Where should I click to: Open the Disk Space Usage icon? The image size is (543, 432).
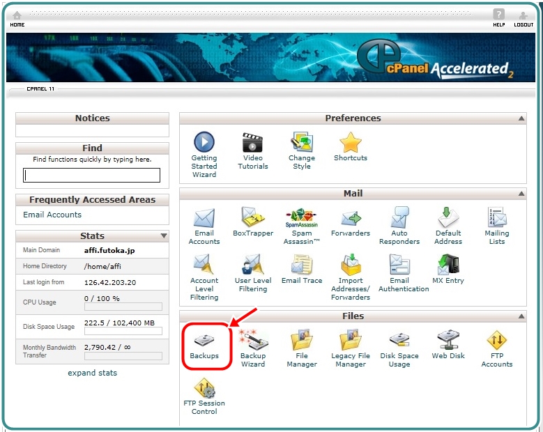[399, 340]
